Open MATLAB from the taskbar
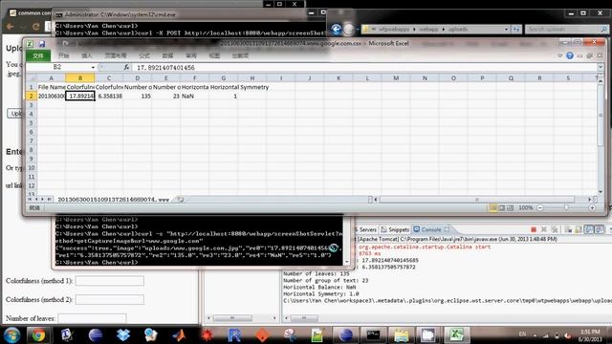Viewport: 612px width, 344px height. coord(180,335)
